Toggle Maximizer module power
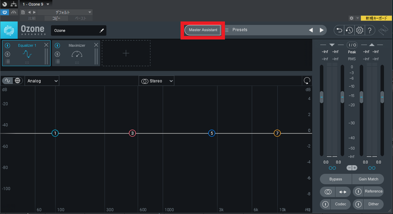Viewport: 393px width, 214px height. 58,45
